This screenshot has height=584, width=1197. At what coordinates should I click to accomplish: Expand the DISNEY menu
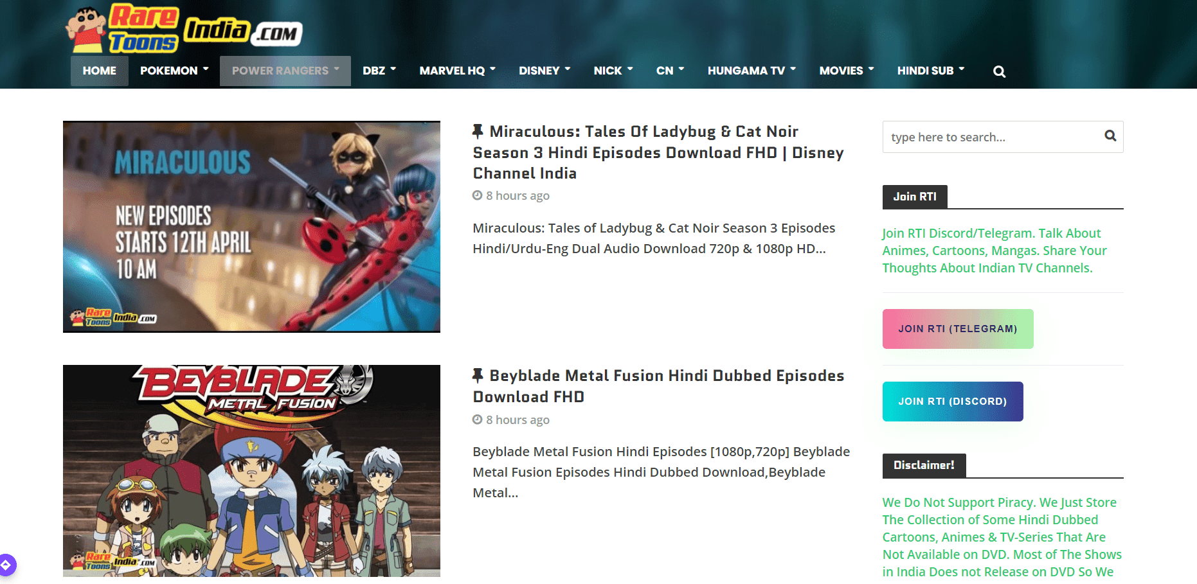[544, 71]
